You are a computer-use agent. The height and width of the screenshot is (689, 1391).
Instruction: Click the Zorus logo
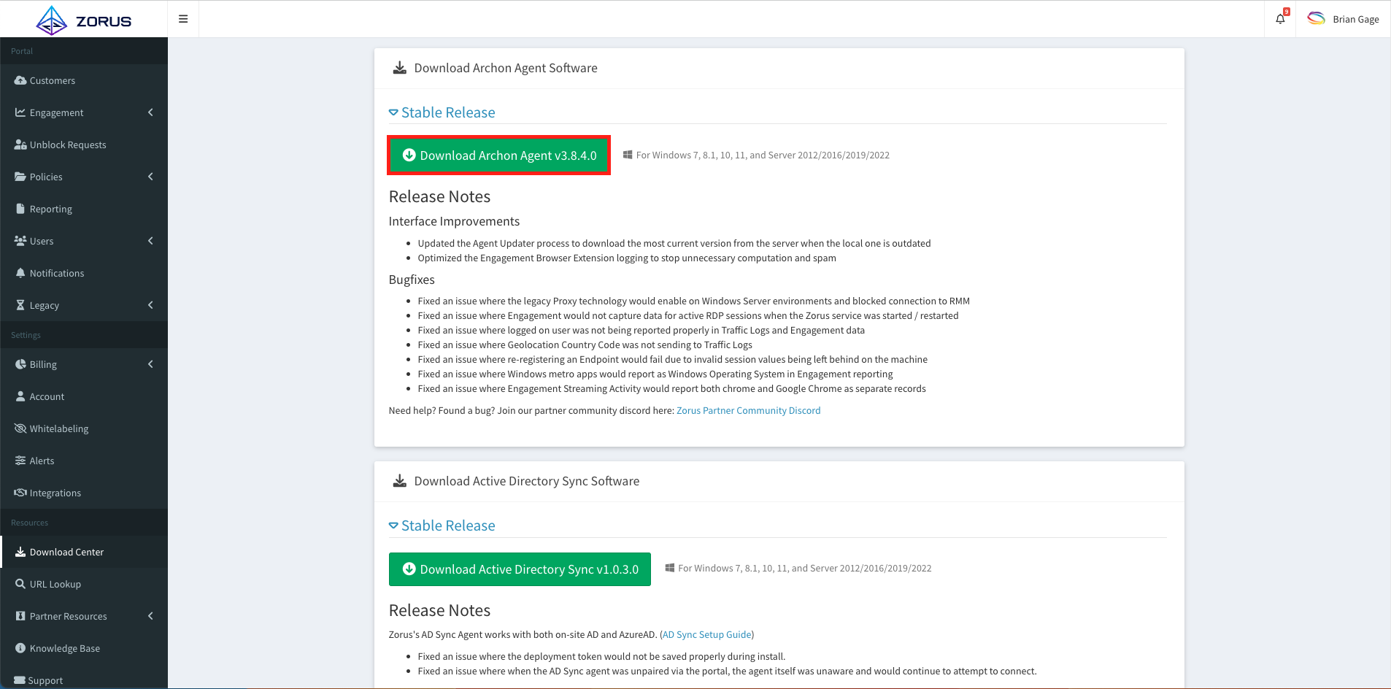click(84, 20)
